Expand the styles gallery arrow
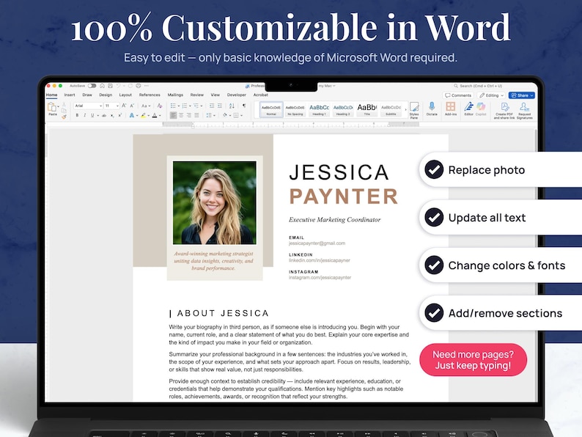This screenshot has height=437, width=582. click(405, 109)
